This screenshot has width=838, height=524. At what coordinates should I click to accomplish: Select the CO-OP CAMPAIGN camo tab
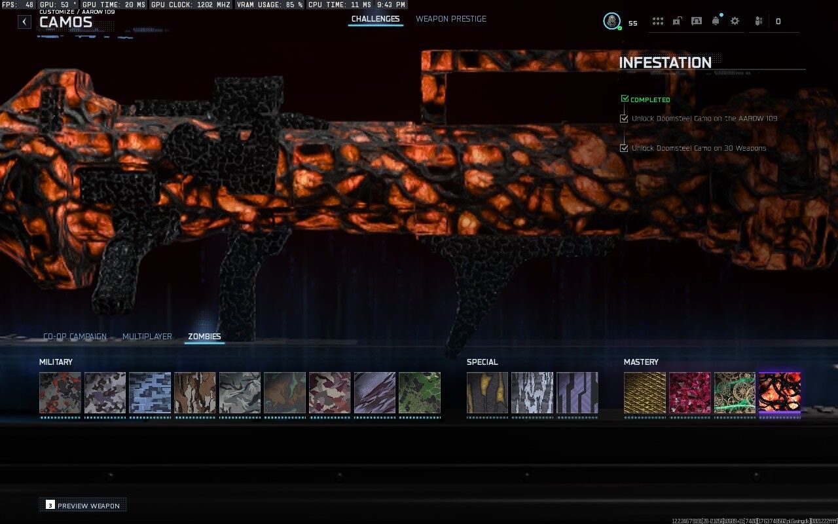(x=75, y=337)
